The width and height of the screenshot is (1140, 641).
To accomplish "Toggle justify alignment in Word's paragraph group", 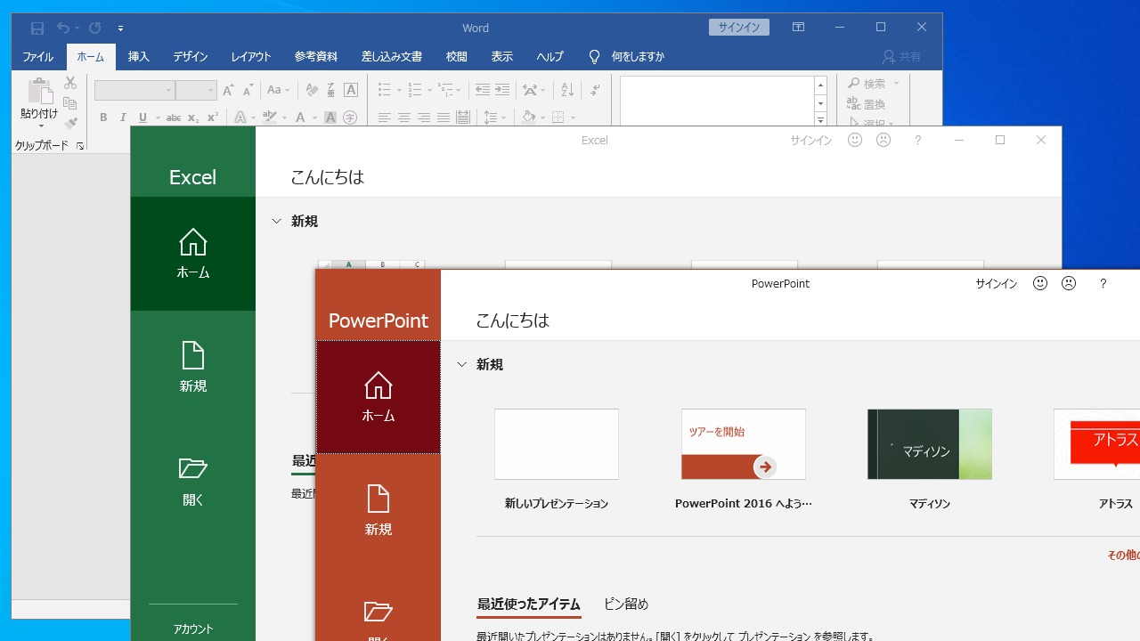I will 444,118.
